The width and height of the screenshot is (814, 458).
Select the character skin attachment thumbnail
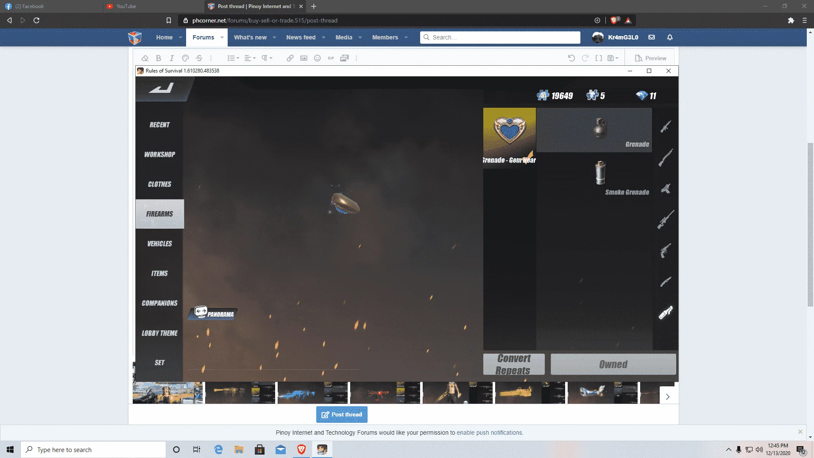(457, 393)
